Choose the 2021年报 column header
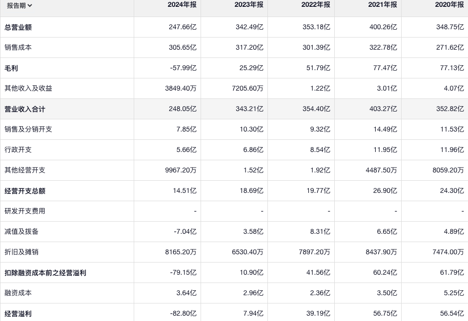The height and width of the screenshot is (321, 468). (382, 5)
